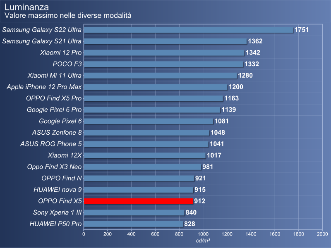Click the axis tick label 600
Viewport: 331px width, 248px height.
pos(156,234)
